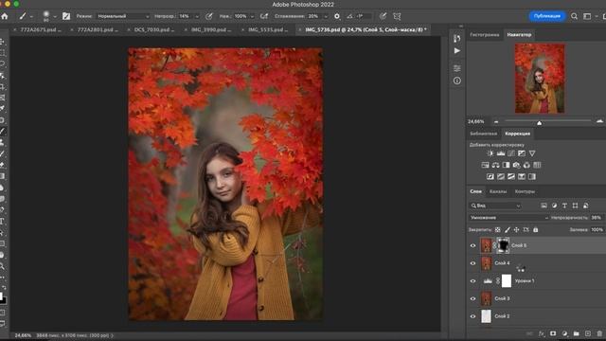The height and width of the screenshot is (341, 606).
Task: Toggle visibility of Уровни 1 layer
Action: point(472,281)
